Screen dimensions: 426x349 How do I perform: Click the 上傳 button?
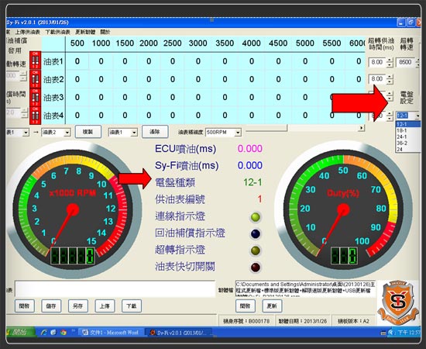click(x=105, y=306)
